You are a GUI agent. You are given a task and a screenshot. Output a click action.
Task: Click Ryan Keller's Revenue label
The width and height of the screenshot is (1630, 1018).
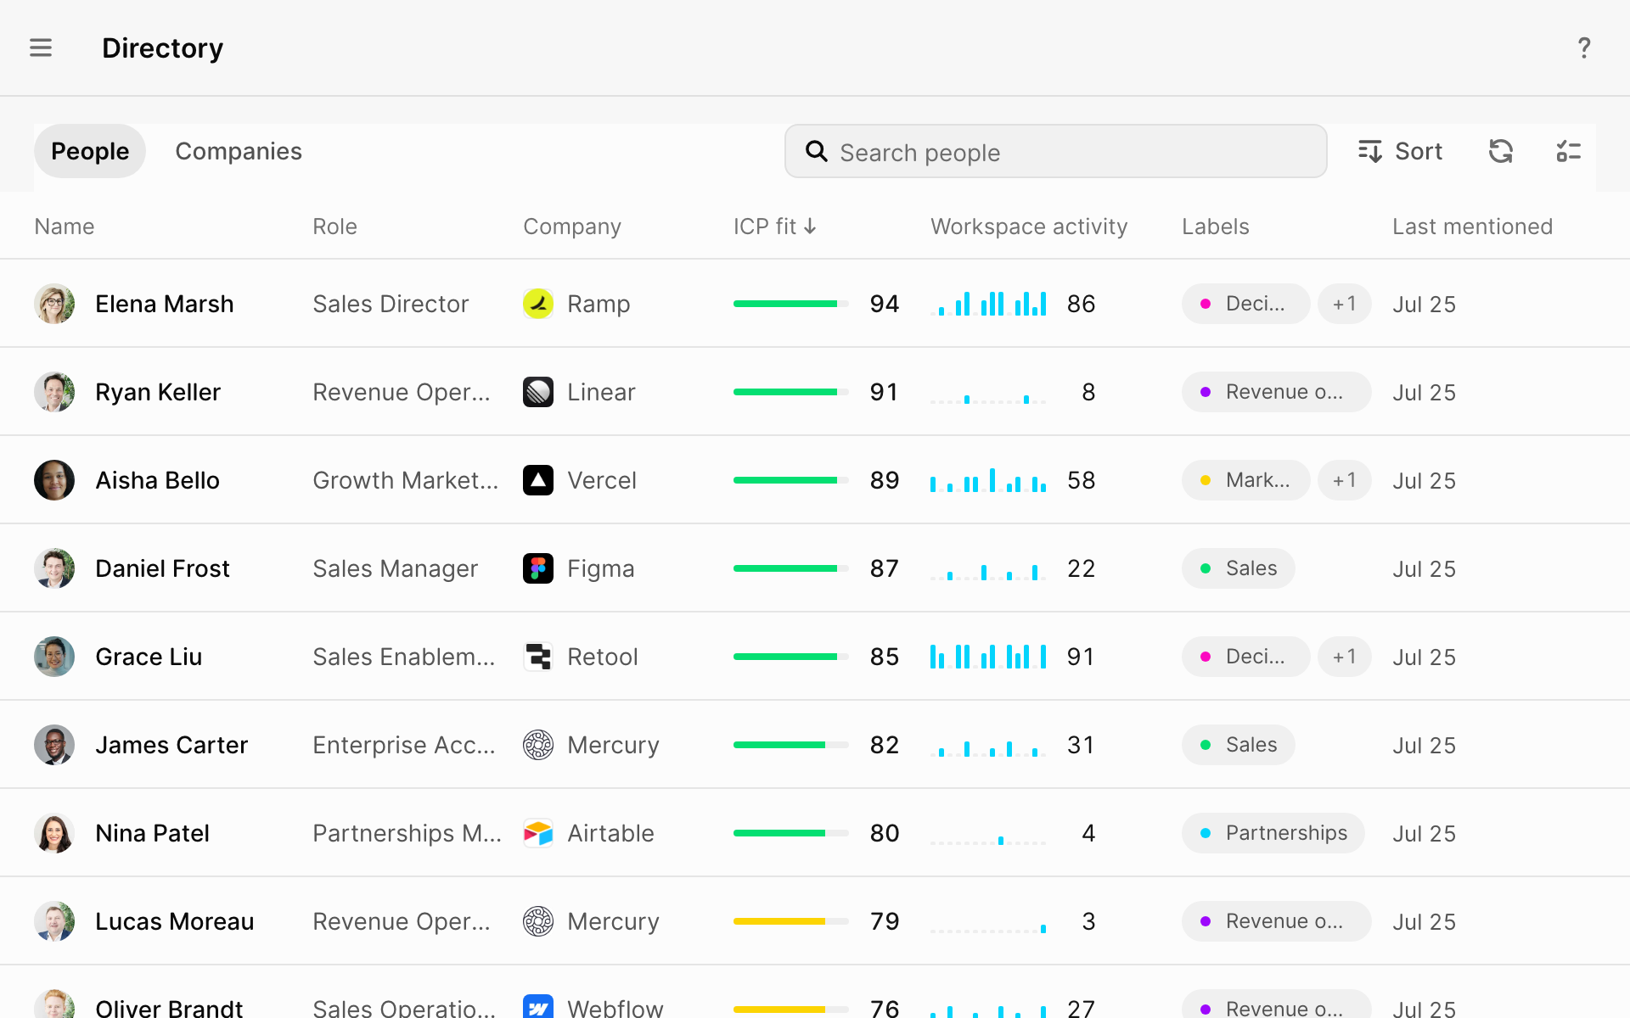(1277, 392)
